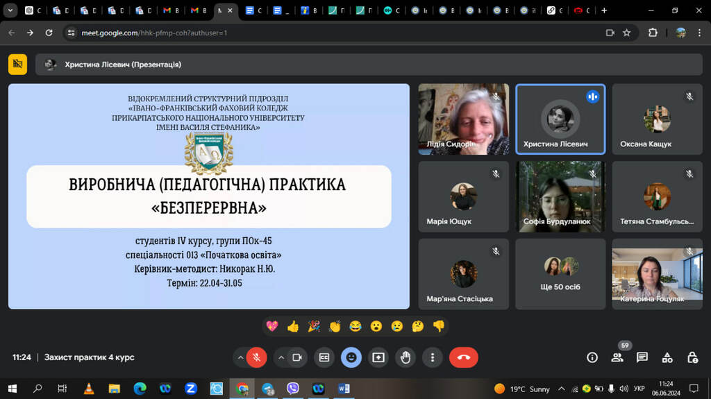The height and width of the screenshot is (399, 711).
Task: Open the new browser tab button
Action: pyautogui.click(x=604, y=10)
